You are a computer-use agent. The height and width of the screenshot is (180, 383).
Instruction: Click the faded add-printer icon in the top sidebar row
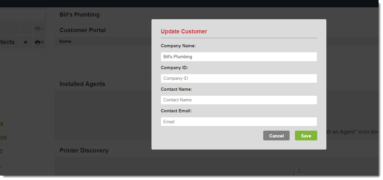click(39, 29)
